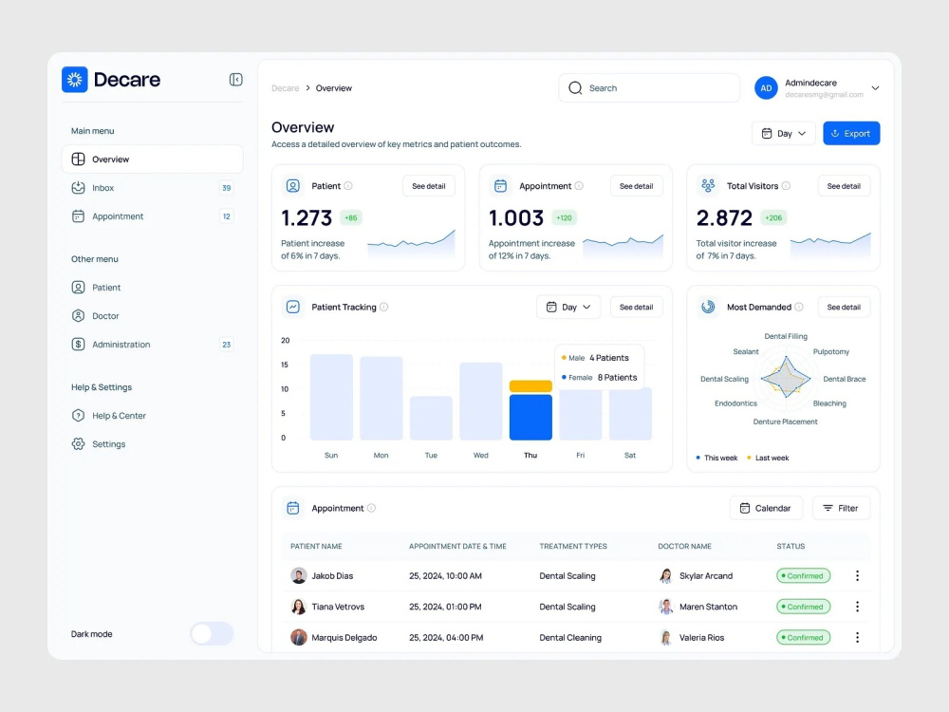Open options menu for Marquis Delgado row
The width and height of the screenshot is (949, 712).
[857, 638]
